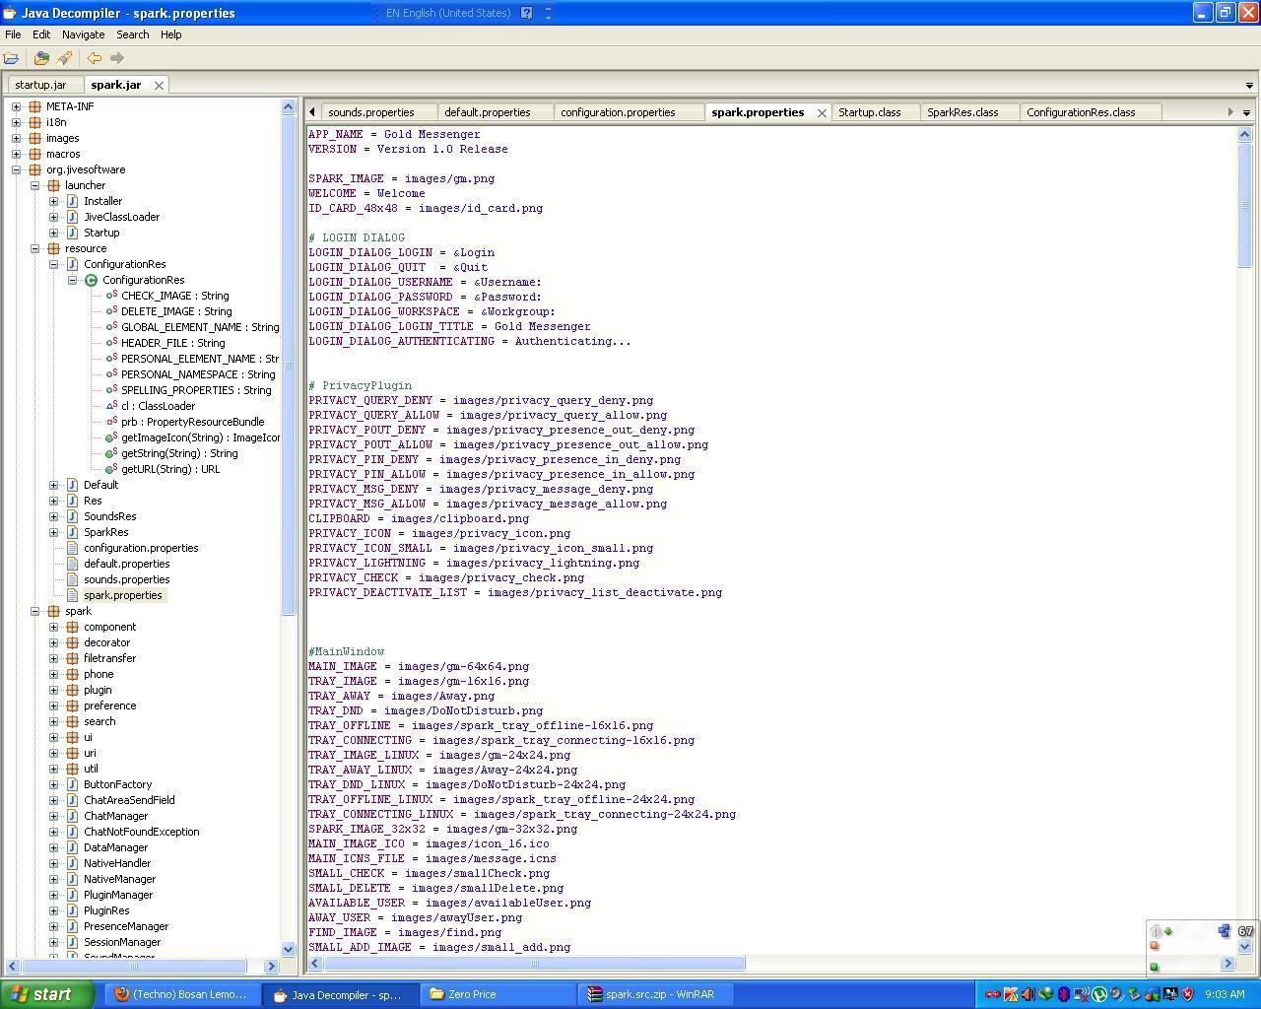Open the Navigate menu
The image size is (1261, 1009).
click(x=83, y=34)
